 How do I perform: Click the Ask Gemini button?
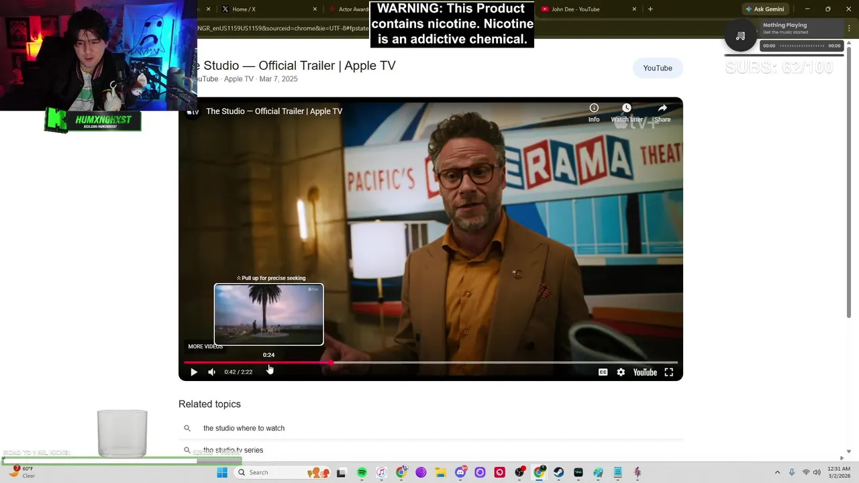(x=764, y=9)
